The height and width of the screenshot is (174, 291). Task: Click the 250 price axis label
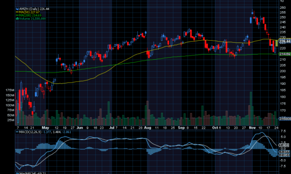click(x=283, y=17)
